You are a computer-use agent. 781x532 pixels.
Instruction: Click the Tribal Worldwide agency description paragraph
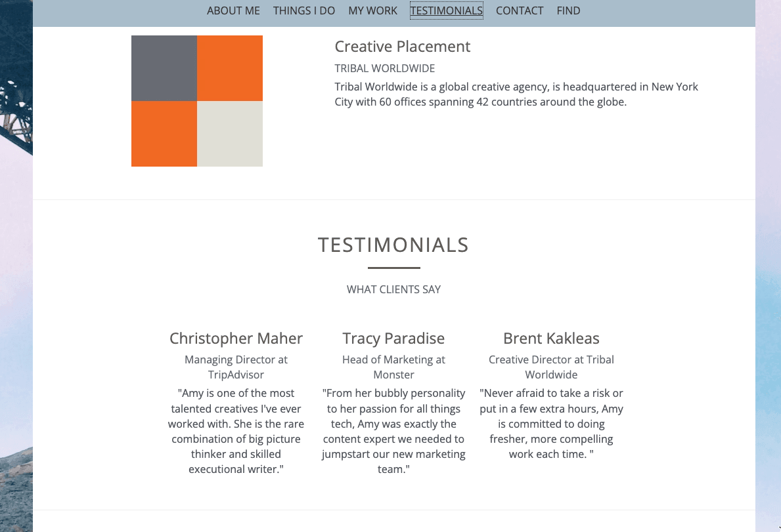(516, 94)
